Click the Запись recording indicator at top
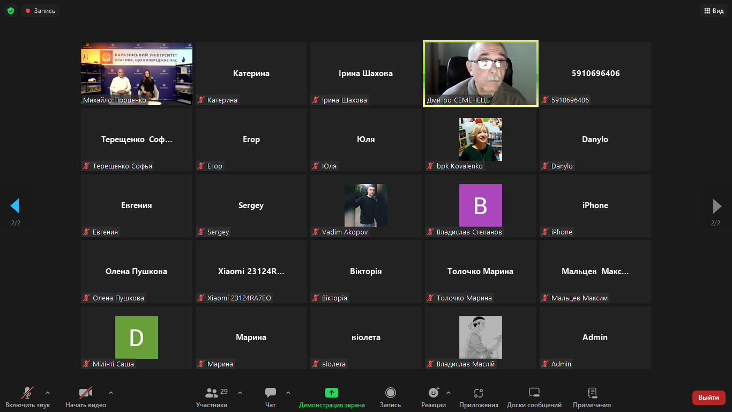This screenshot has width=732, height=412. tap(40, 11)
